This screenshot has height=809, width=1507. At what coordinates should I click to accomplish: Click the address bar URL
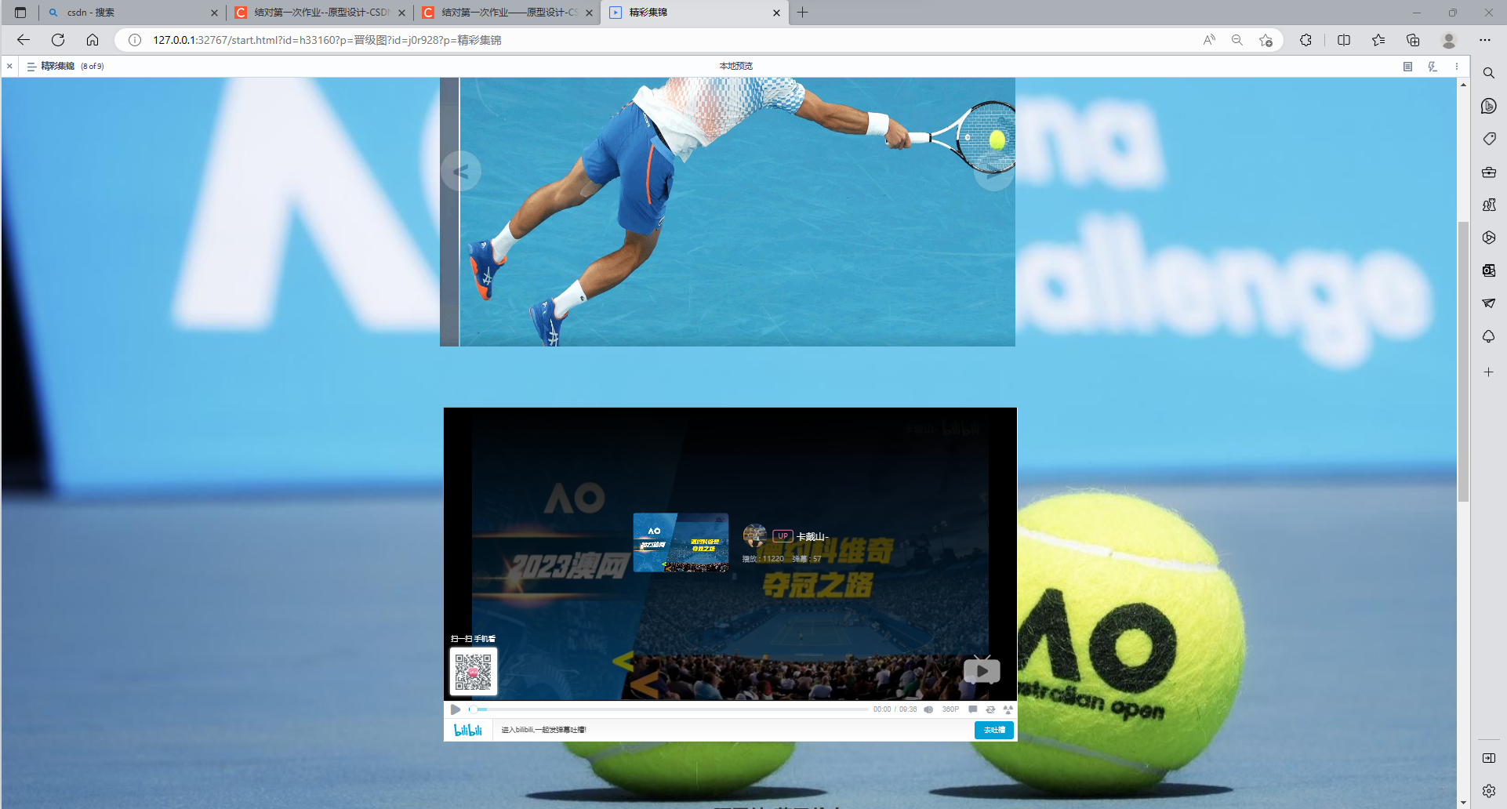[x=327, y=40]
